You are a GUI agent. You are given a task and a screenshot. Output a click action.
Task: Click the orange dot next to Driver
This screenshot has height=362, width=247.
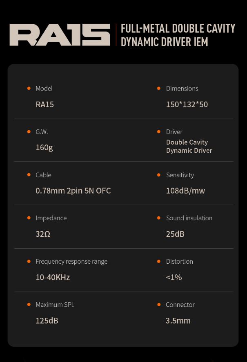click(159, 131)
